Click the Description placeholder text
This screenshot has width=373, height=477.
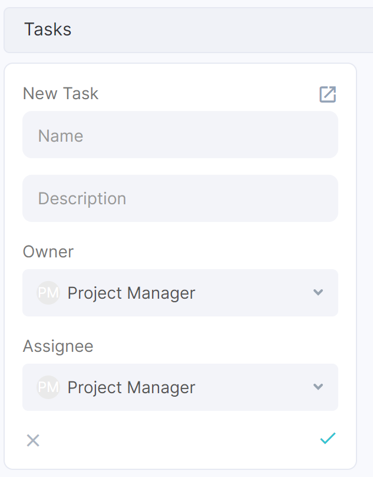coord(82,199)
